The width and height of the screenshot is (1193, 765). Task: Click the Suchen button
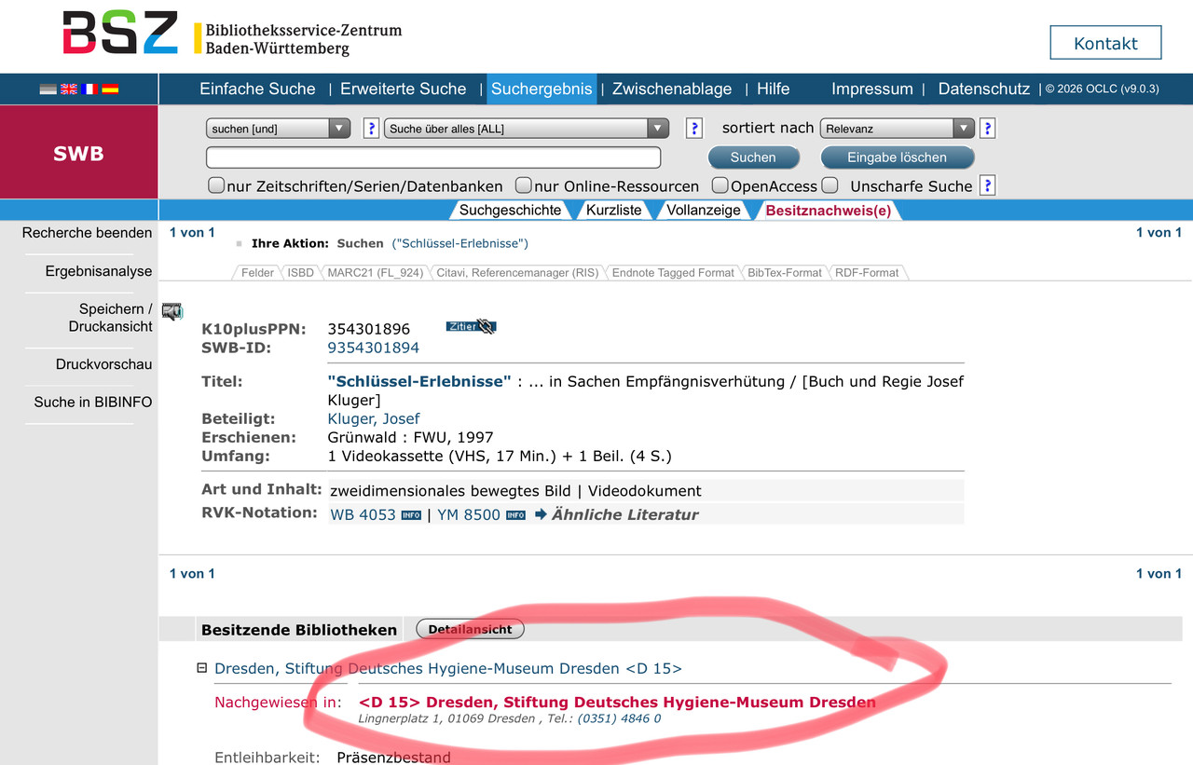[753, 157]
